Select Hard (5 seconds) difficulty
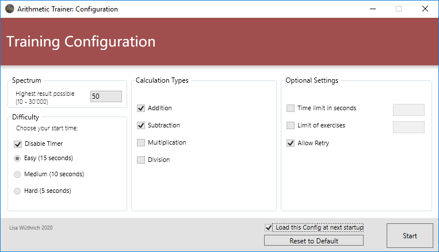 tap(18, 191)
